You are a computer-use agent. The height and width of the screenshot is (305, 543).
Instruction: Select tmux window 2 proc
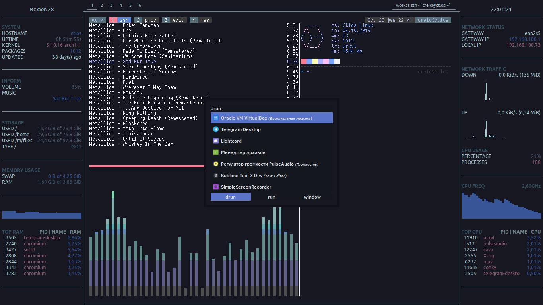[x=146, y=20]
